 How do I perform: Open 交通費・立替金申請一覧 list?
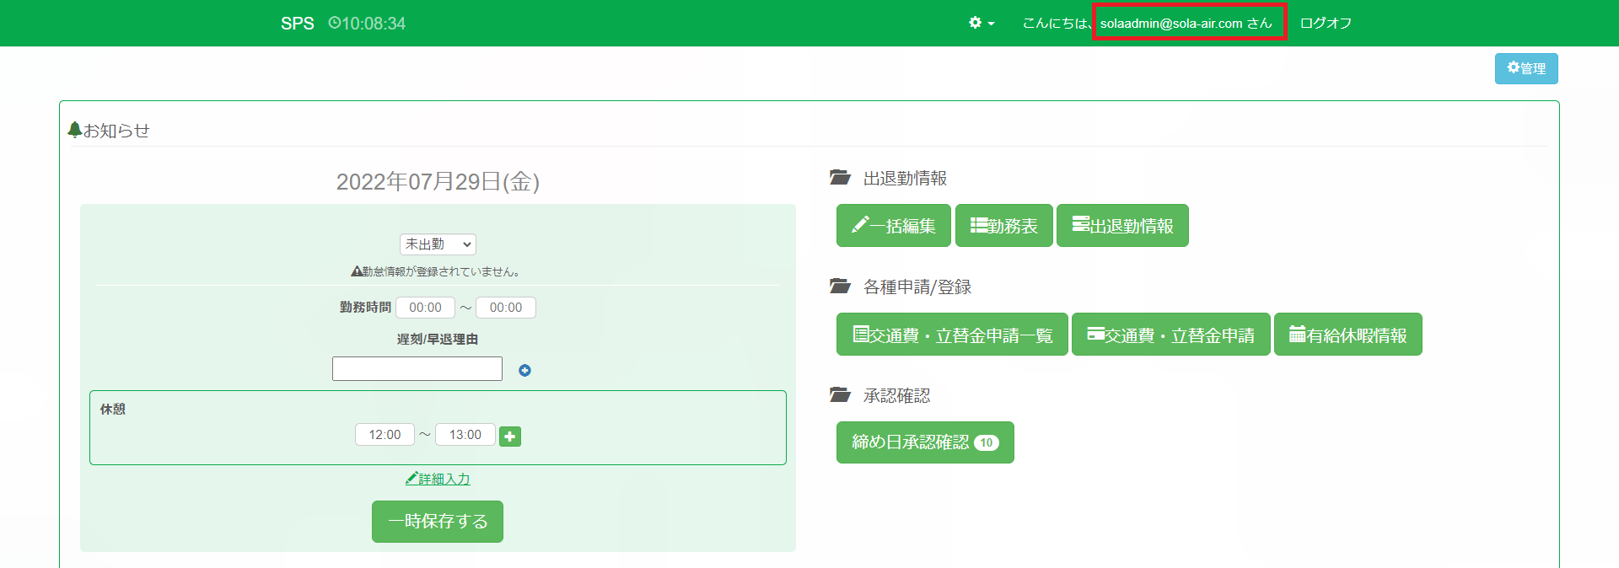pos(952,335)
